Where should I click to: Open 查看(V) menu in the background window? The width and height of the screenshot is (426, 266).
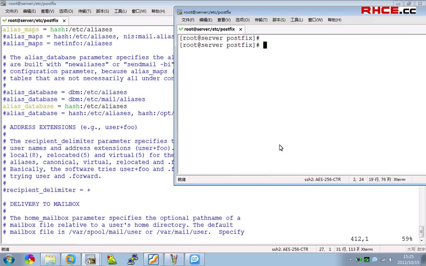tap(48, 11)
